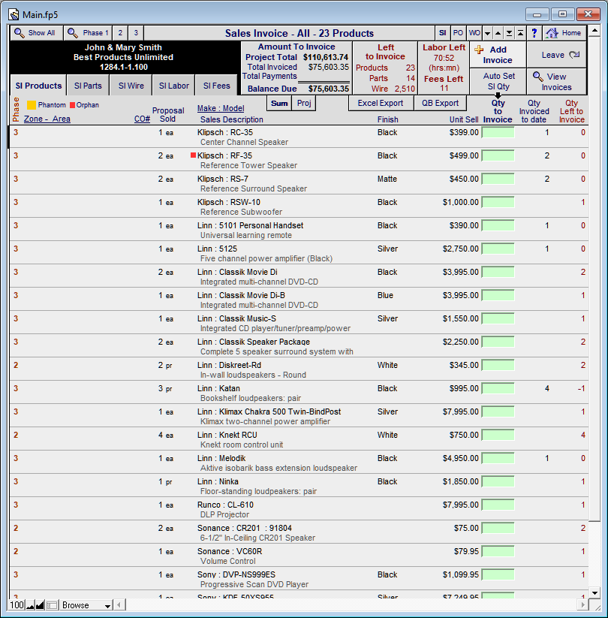Select Sony : DVP-NS999ES product text
Viewport: 608px width, 618px height.
236,574
